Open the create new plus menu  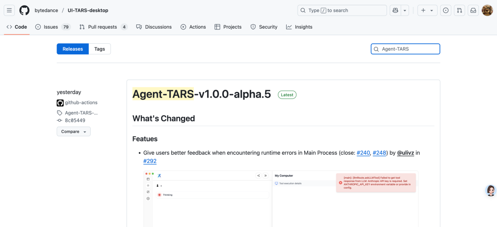click(427, 11)
